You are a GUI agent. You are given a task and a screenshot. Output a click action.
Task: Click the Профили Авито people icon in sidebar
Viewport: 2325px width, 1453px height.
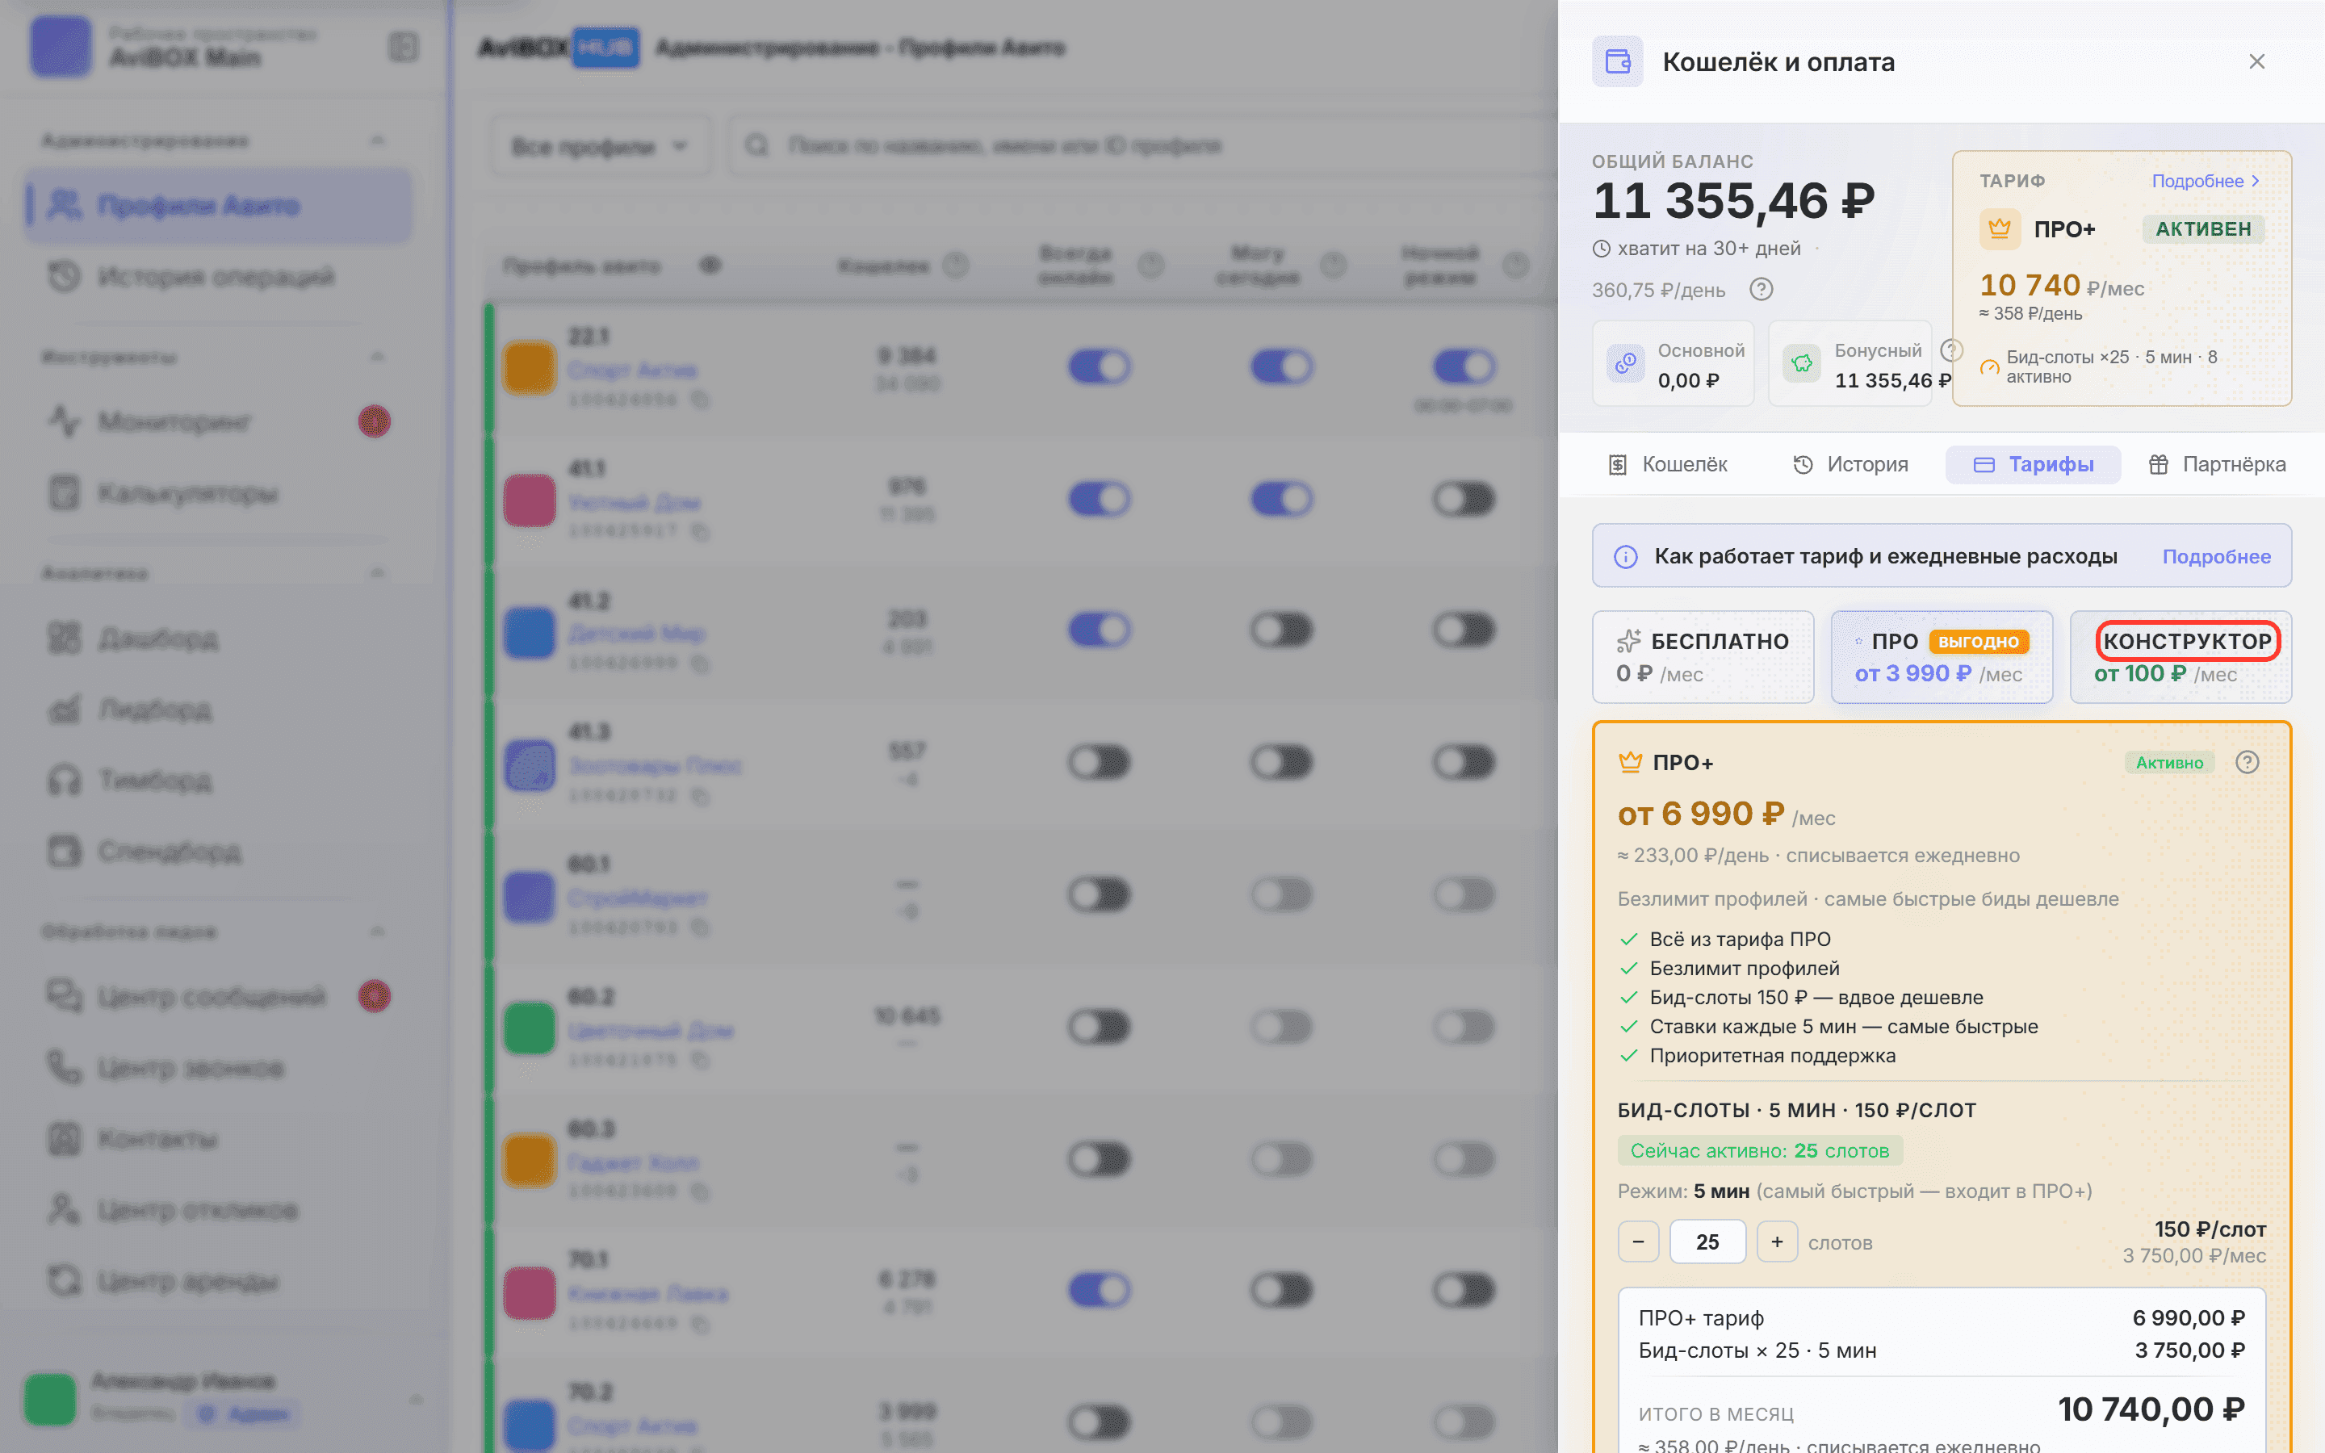pyautogui.click(x=65, y=205)
